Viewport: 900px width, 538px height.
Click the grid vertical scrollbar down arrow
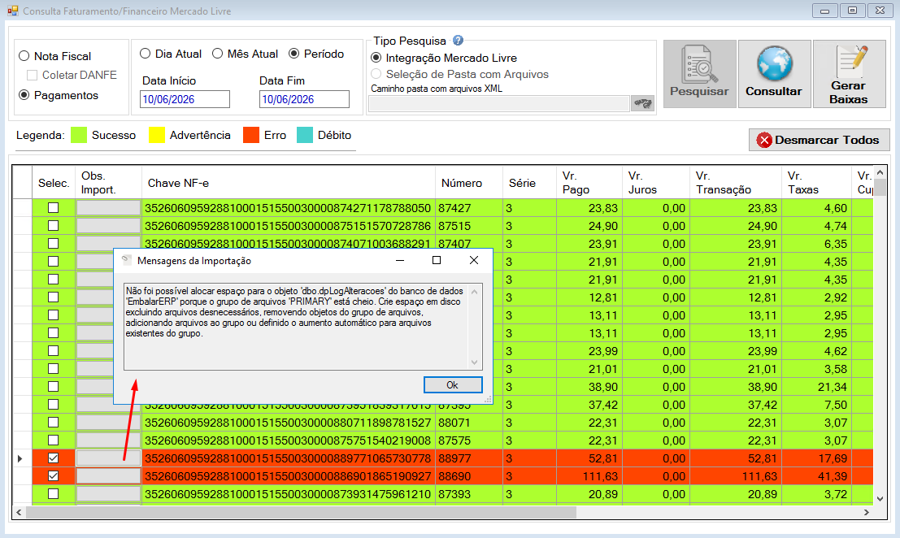(x=880, y=499)
